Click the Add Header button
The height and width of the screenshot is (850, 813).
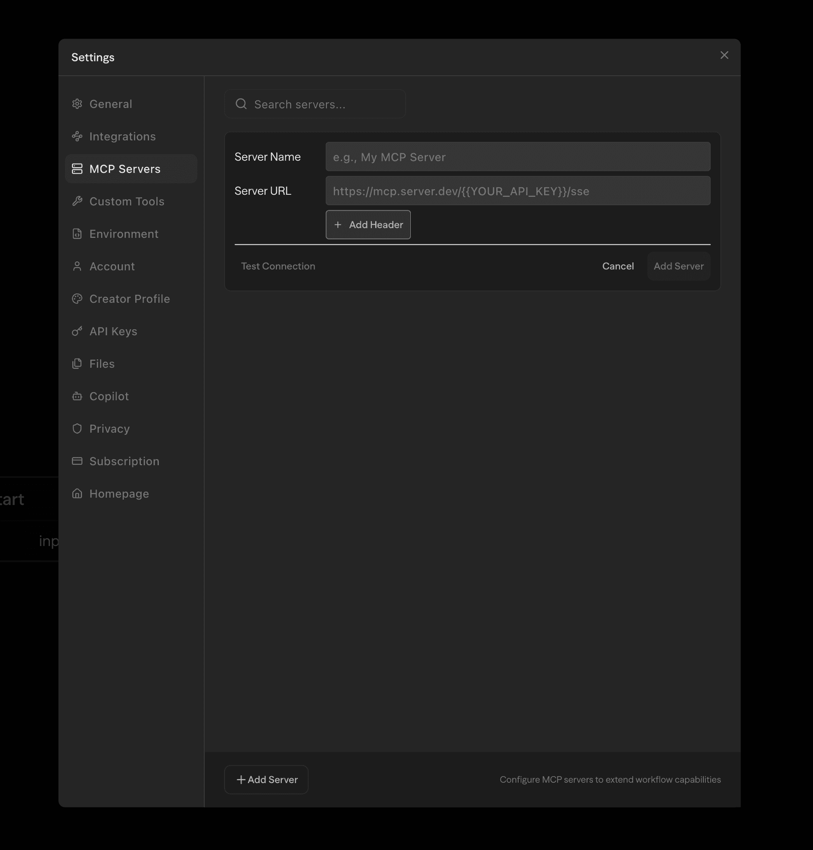368,224
